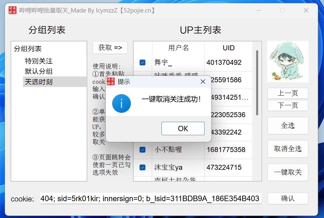Click the blue info icon in dialog

coord(121,103)
